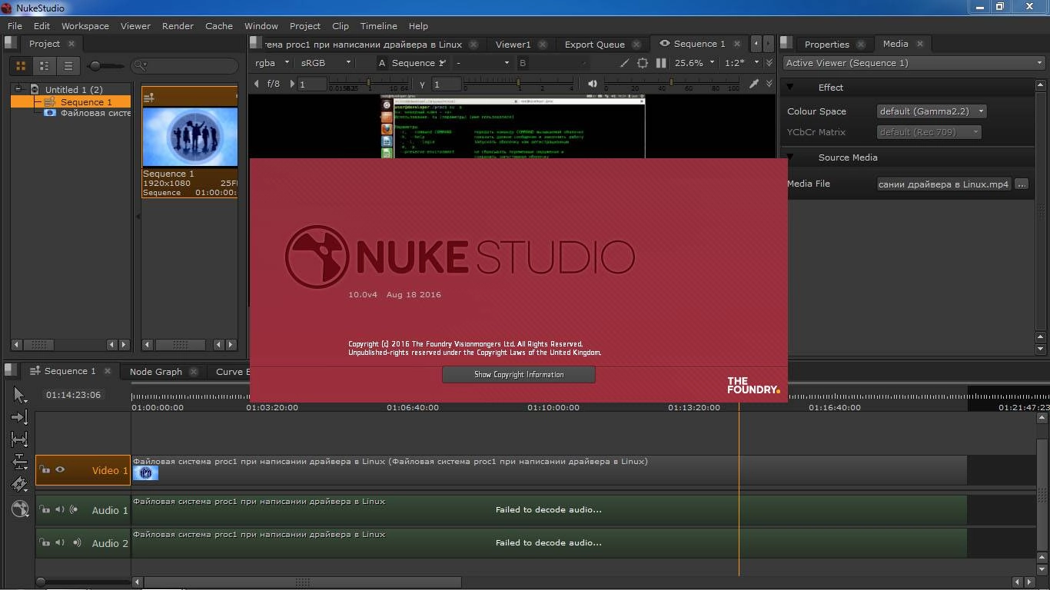
Task: Decrease f-stop gain with left arrow
Action: [257, 84]
